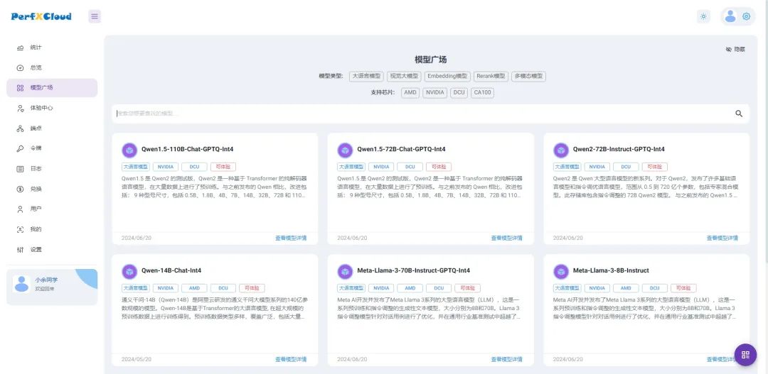Click Meta-Llama-3-8B-Instruct model icon

[x=561, y=271]
